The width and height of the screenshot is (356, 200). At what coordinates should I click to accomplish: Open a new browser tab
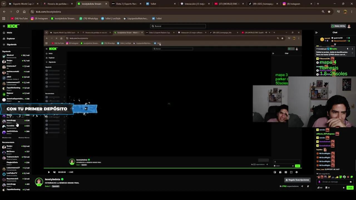(318, 4)
